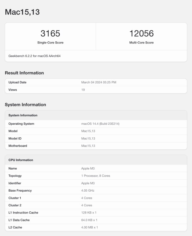The height and width of the screenshot is (236, 192).
Task: Select the views count 19
Action: coord(83,90)
